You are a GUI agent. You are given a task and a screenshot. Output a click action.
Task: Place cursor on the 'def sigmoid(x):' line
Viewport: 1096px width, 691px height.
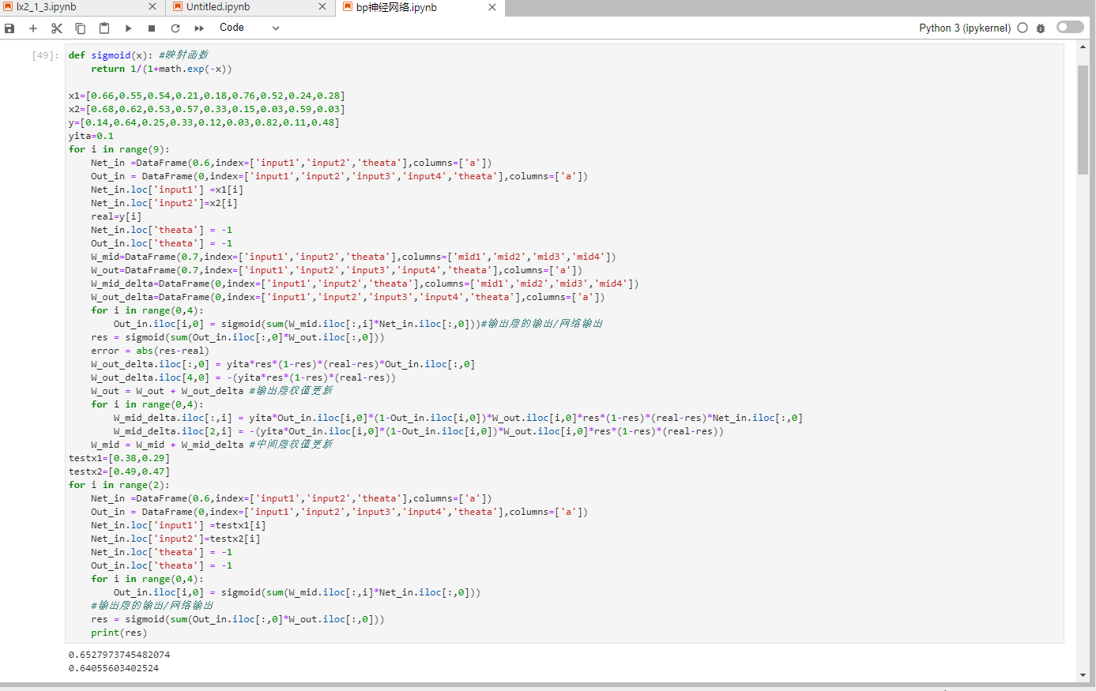tap(138, 55)
